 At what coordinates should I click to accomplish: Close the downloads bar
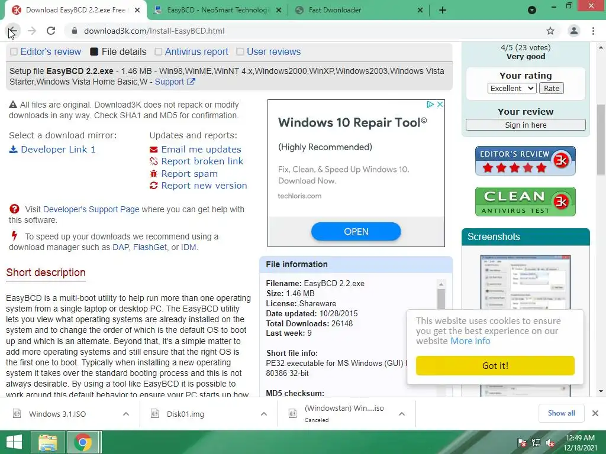tap(595, 413)
